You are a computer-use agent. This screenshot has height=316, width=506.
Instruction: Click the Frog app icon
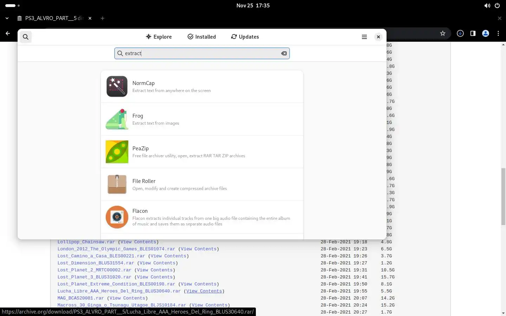pyautogui.click(x=117, y=119)
